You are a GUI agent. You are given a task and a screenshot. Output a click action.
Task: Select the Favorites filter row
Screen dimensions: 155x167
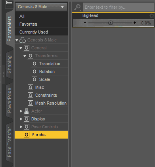pyautogui.click(x=41, y=24)
